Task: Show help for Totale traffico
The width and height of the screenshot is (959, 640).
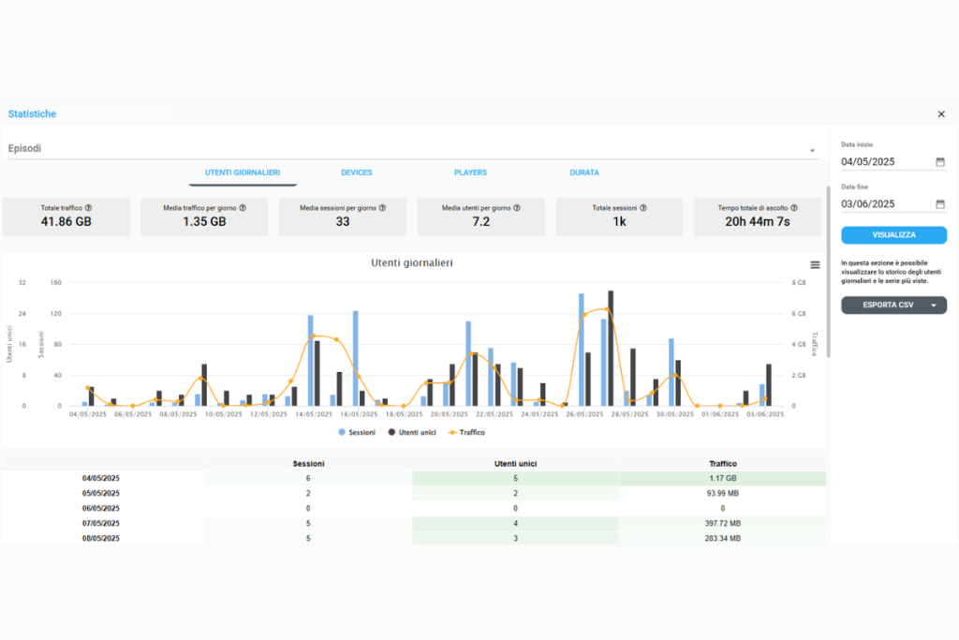Action: 88,208
